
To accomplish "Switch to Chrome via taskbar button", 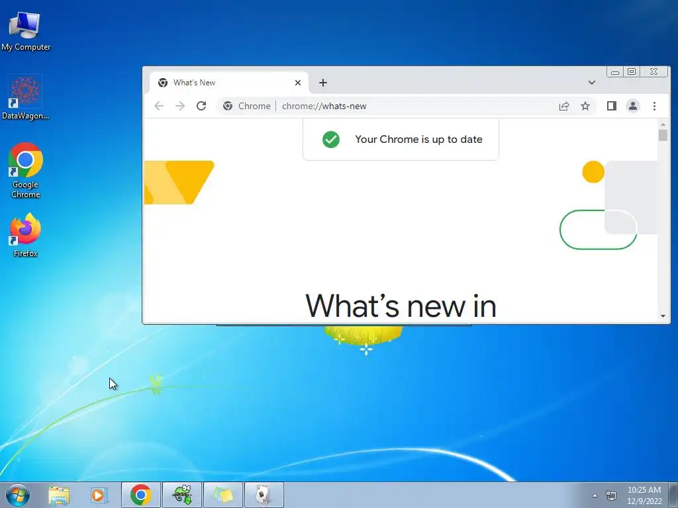I will (140, 495).
